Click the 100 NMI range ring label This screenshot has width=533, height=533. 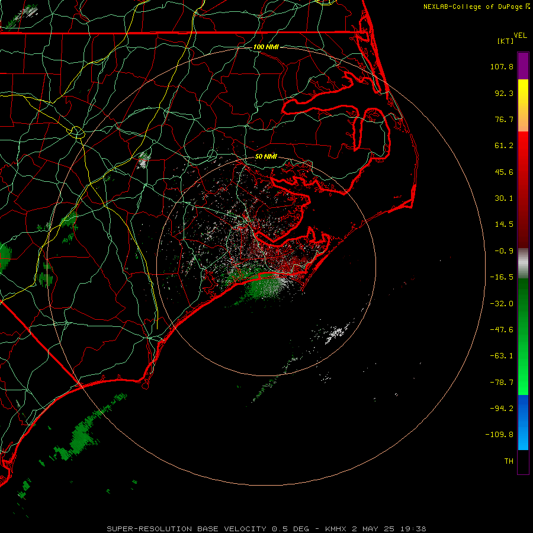coord(266,47)
